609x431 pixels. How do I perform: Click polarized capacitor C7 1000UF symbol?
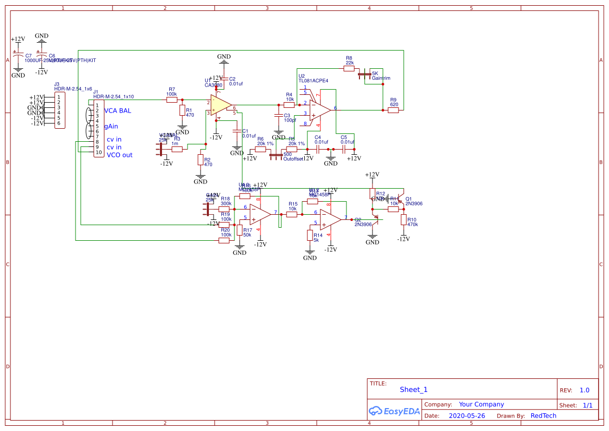click(17, 55)
